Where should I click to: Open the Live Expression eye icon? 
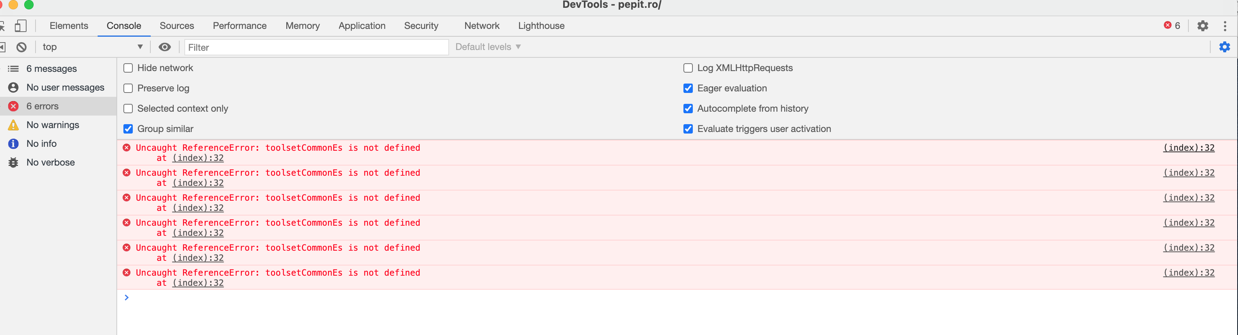pyautogui.click(x=165, y=46)
